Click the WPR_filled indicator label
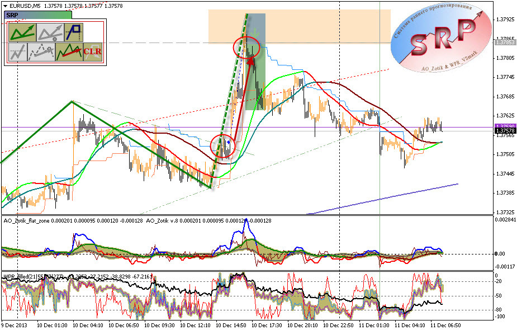 point(16,276)
